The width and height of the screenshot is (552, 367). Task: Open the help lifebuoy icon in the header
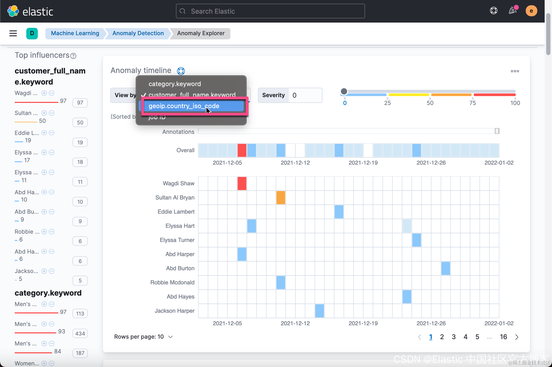[x=493, y=11]
